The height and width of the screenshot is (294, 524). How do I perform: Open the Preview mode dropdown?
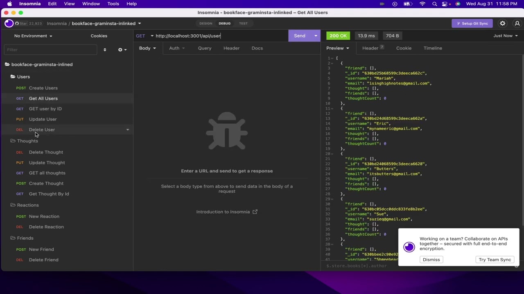(x=338, y=48)
